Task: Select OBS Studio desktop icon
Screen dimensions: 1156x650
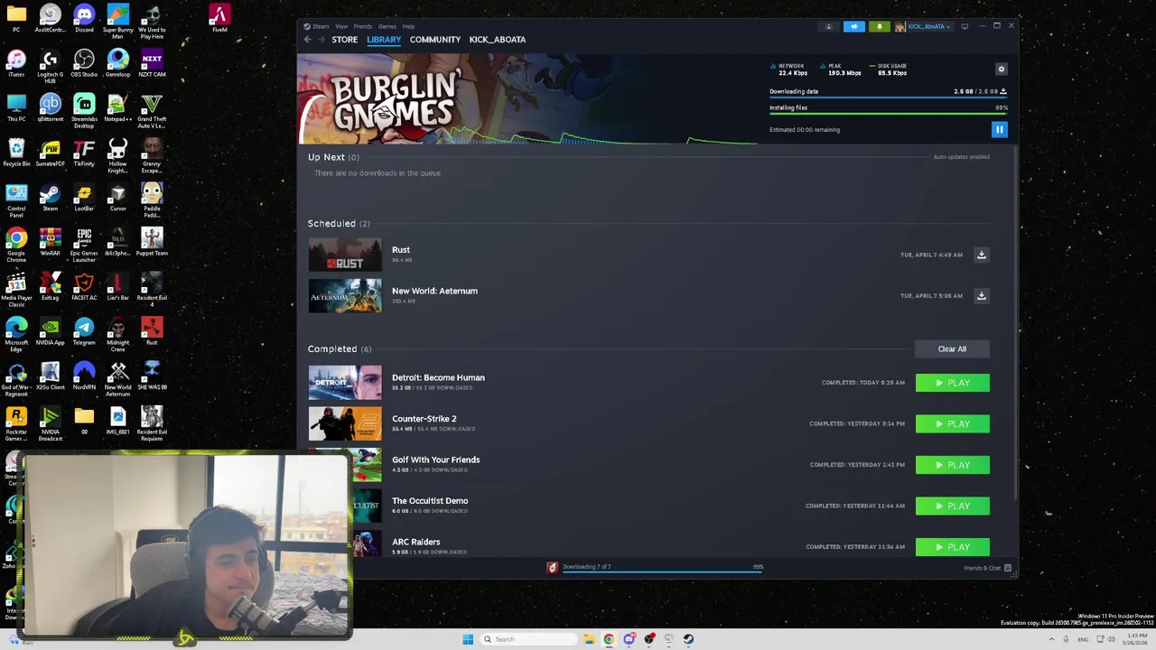Action: click(84, 63)
